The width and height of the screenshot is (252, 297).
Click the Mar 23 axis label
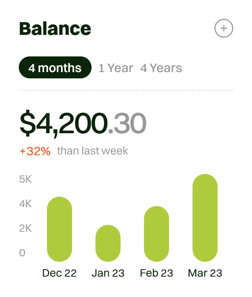click(205, 273)
